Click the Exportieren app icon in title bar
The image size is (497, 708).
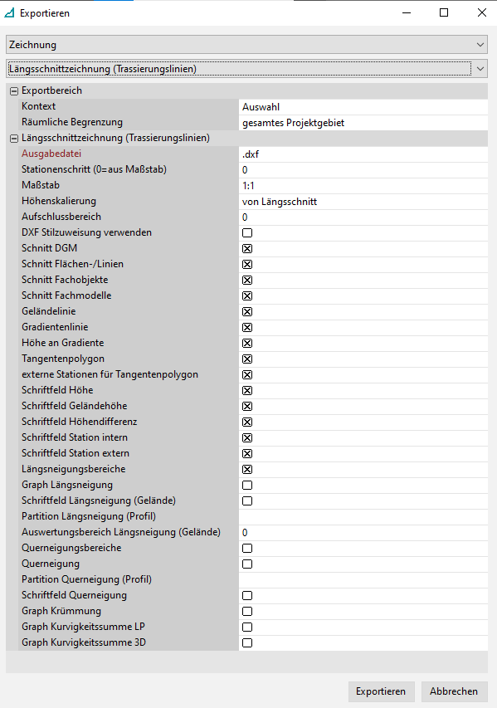9,12
